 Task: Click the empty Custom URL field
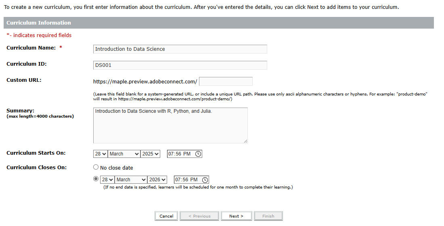click(226, 81)
